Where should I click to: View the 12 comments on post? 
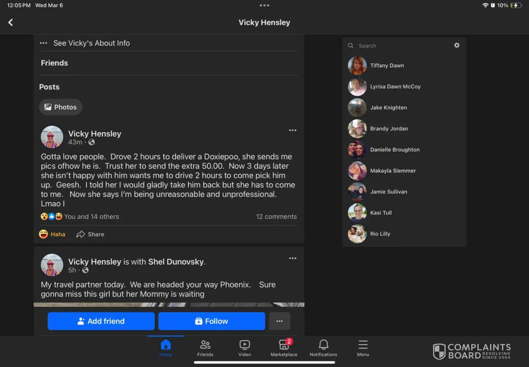(276, 217)
